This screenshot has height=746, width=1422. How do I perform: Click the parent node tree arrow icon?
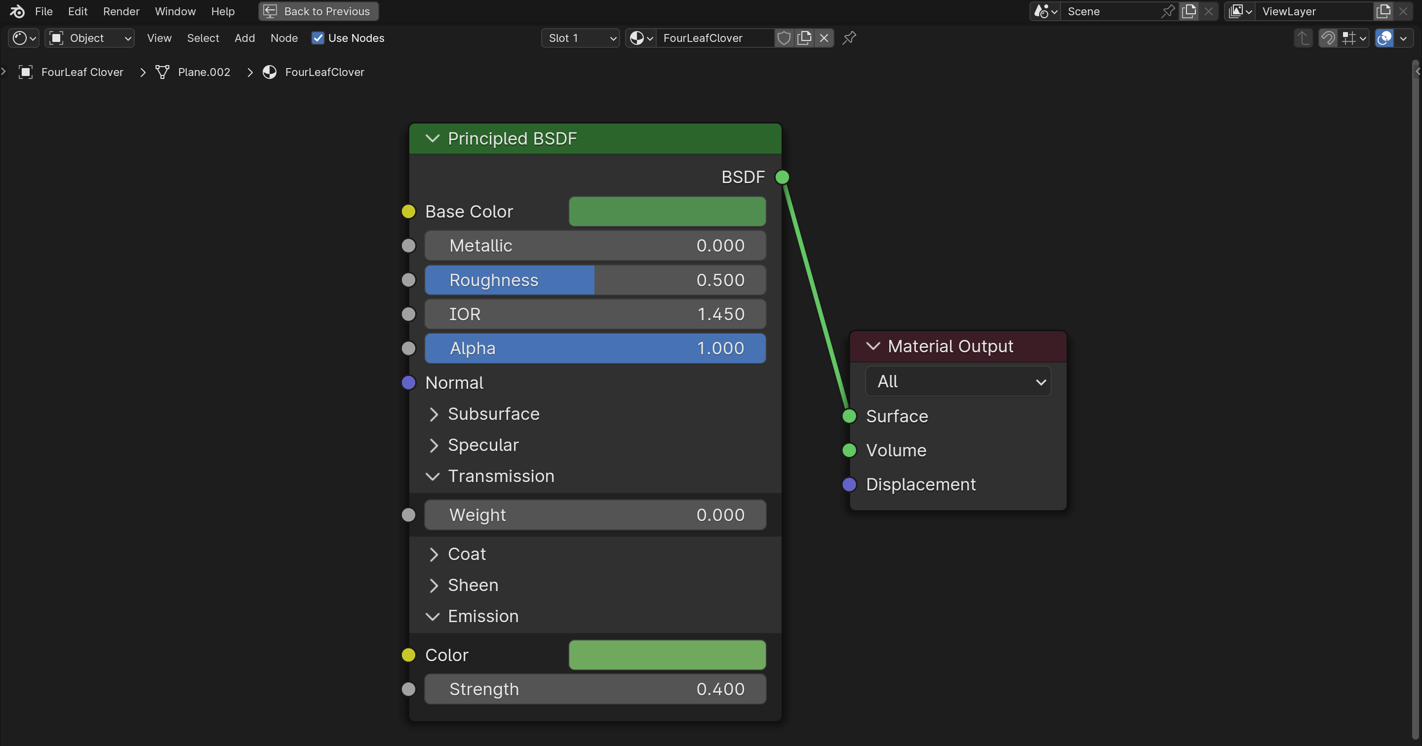point(1303,38)
